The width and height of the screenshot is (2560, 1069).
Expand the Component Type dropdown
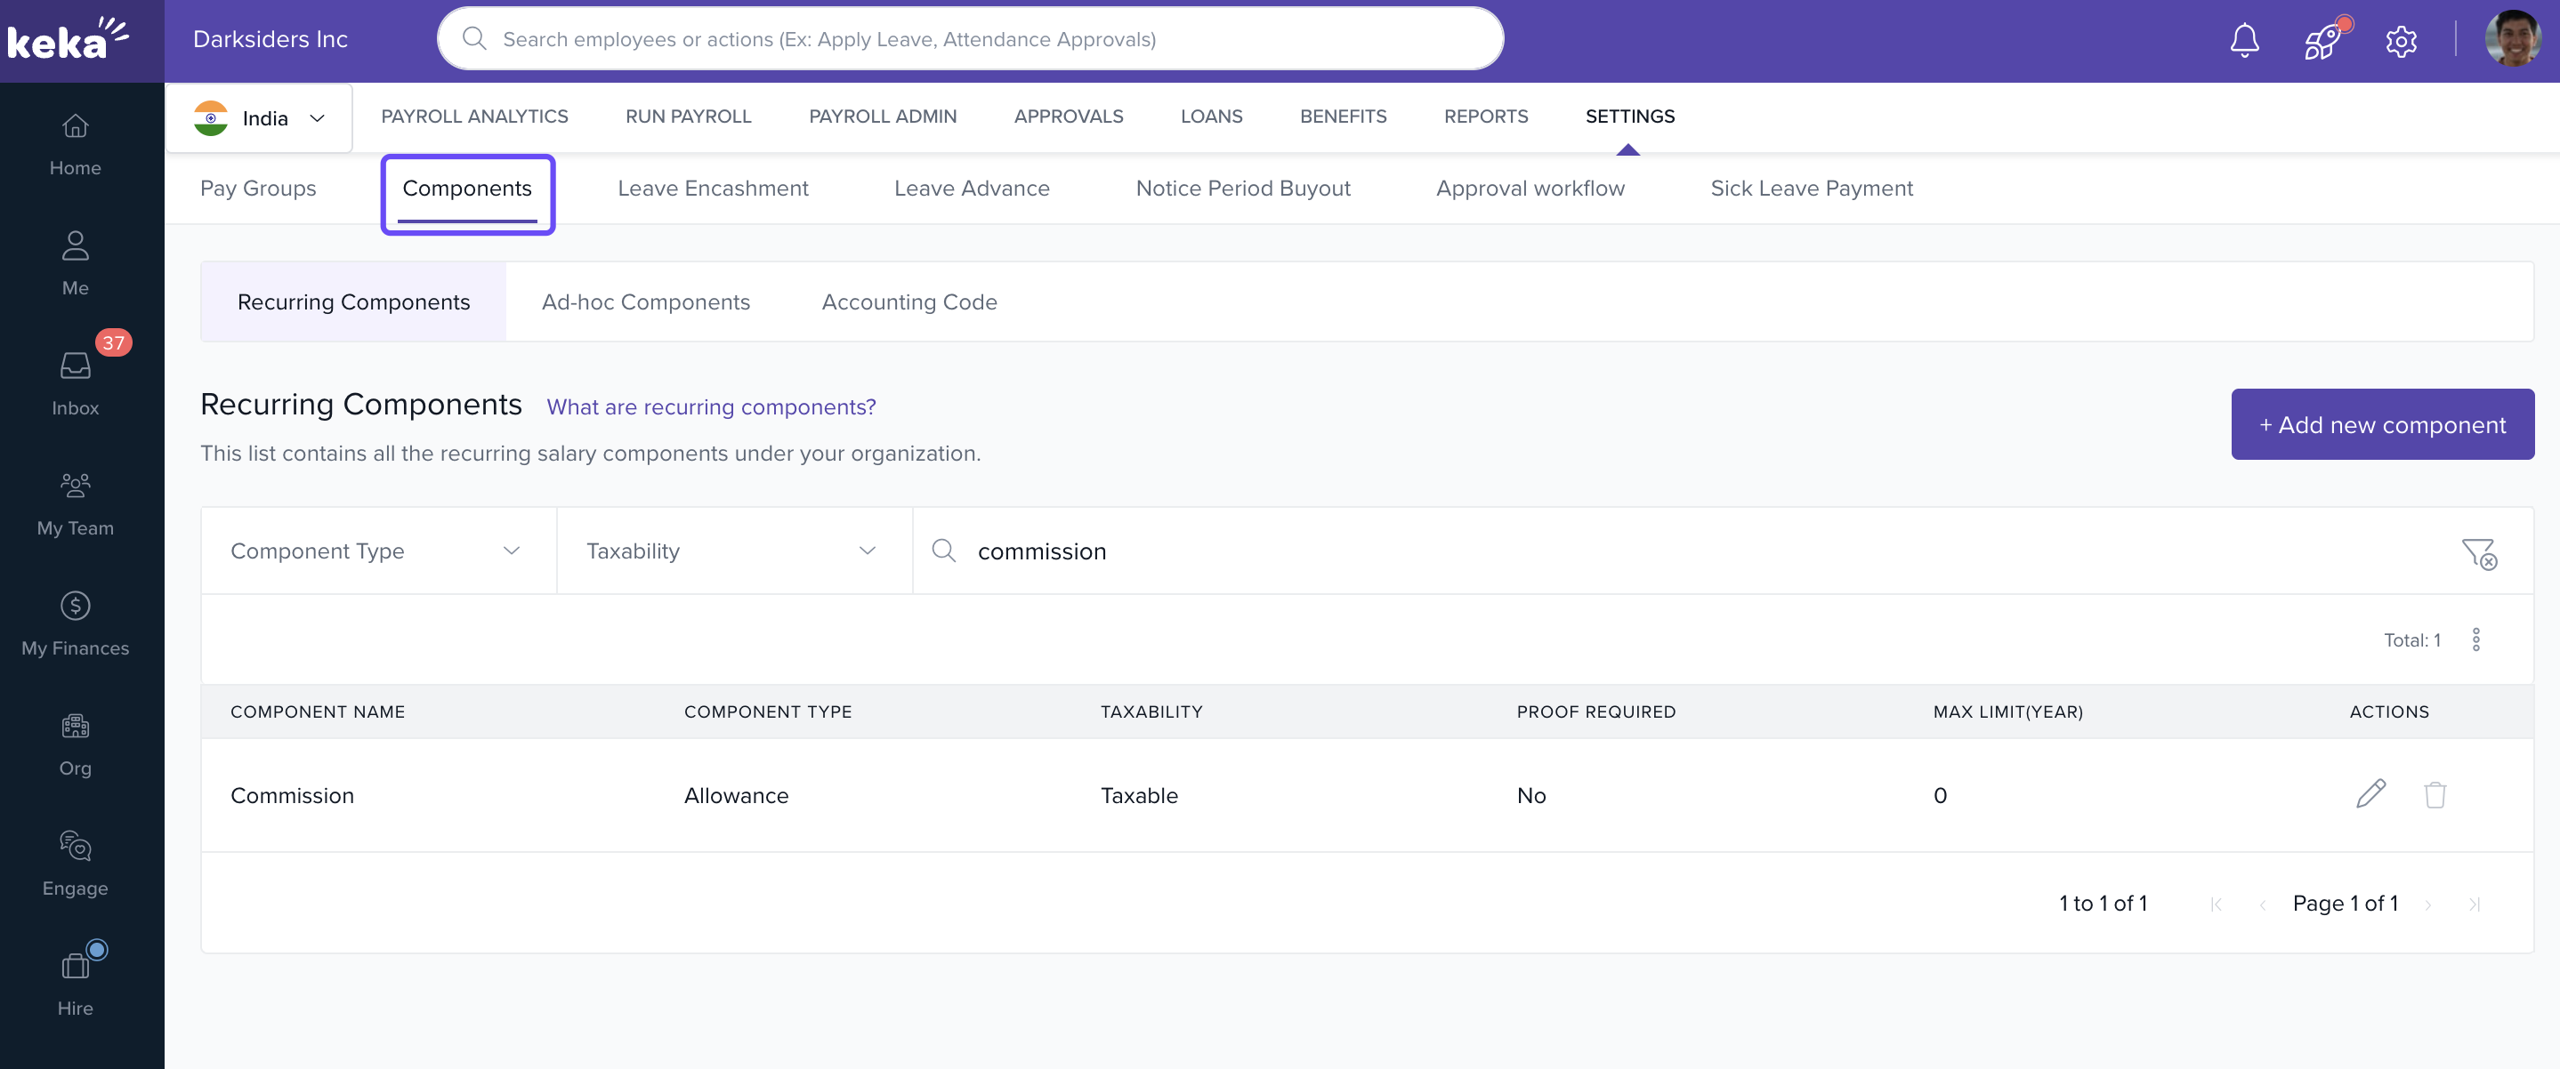coord(377,551)
